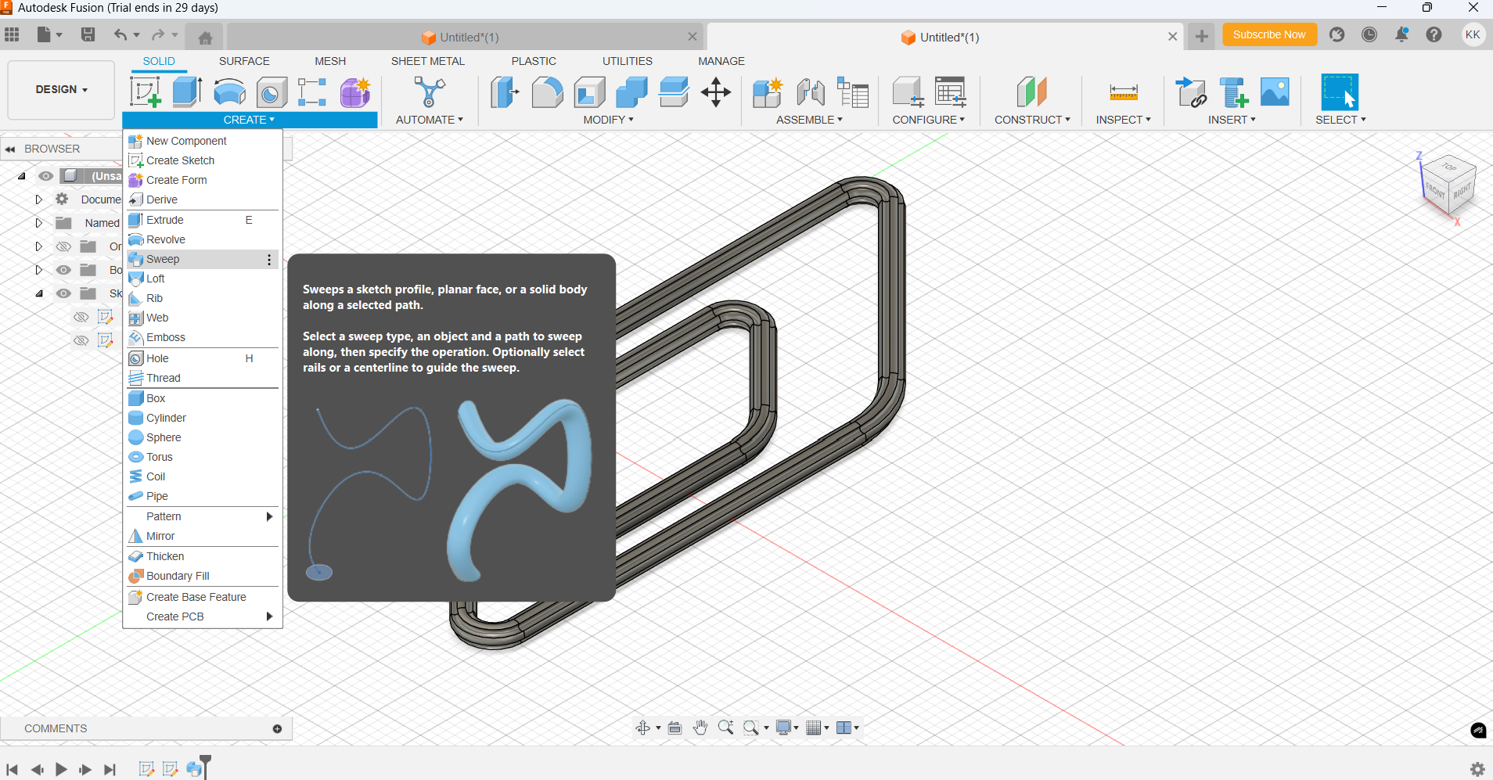1493x780 pixels.
Task: Select the Combine modify icon
Action: coord(631,92)
